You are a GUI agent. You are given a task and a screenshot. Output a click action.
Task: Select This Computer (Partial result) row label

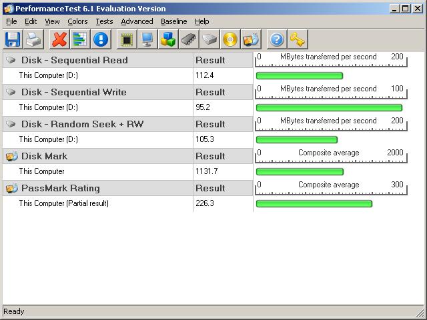(x=64, y=203)
